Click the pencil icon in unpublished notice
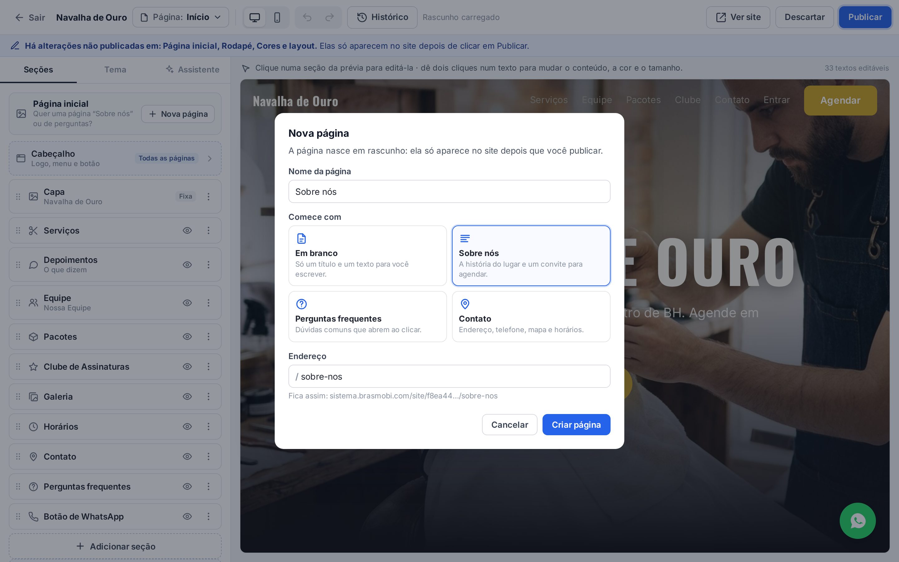The image size is (899, 562). point(15,46)
